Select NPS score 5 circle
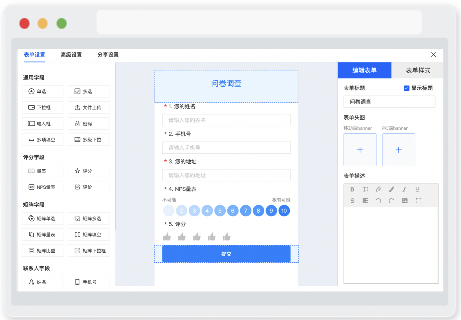 (x=220, y=211)
